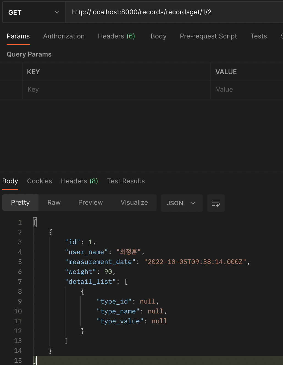Collapse the root JSON array on line 1
Viewport: 283px width, 365px height.
pos(35,222)
